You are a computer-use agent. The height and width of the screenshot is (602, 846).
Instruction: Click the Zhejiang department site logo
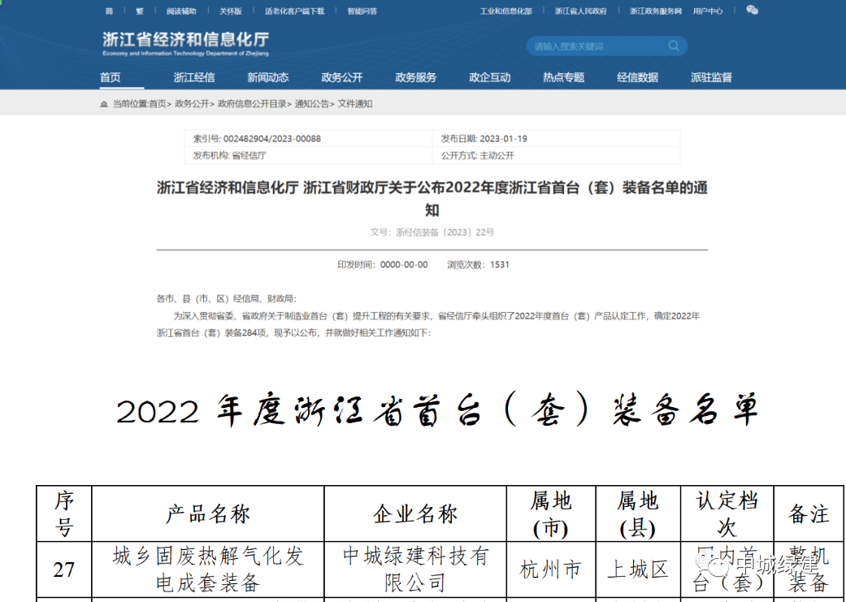pyautogui.click(x=185, y=44)
